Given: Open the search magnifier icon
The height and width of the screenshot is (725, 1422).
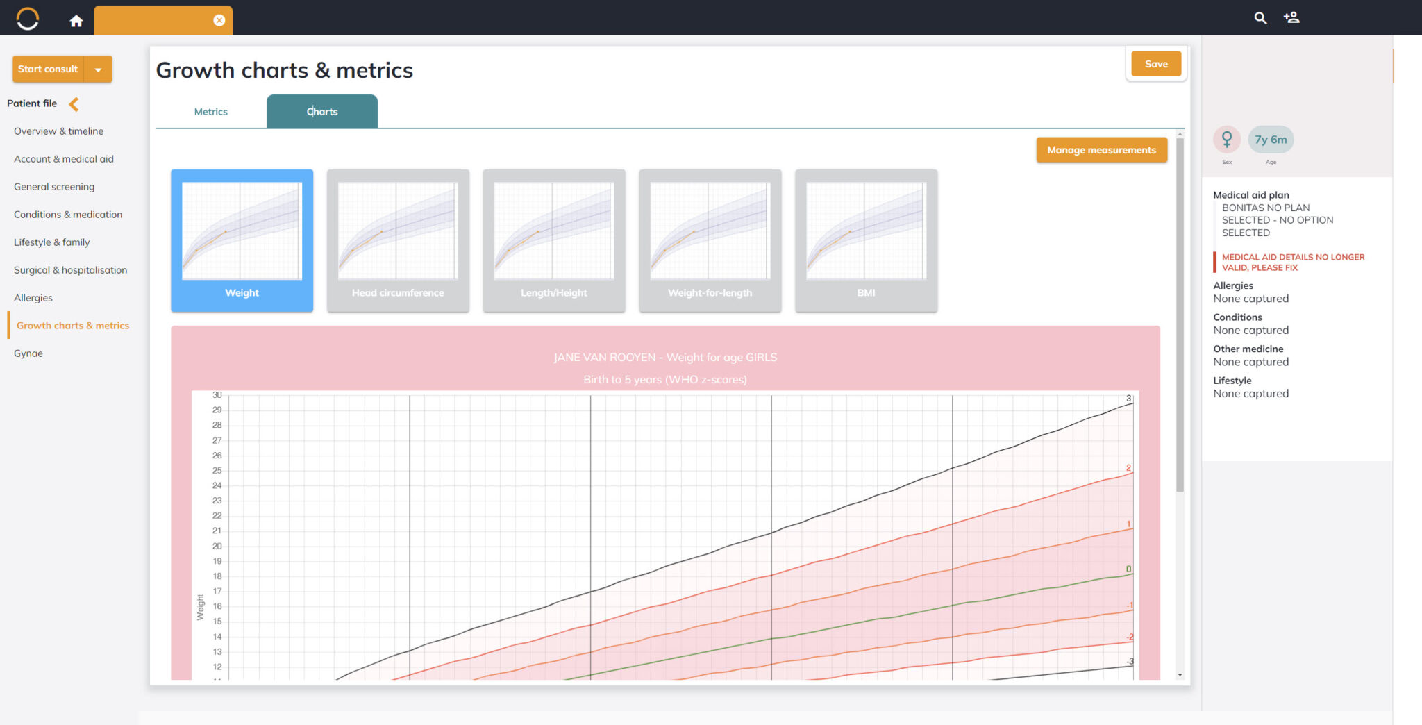Looking at the screenshot, I should tap(1260, 18).
